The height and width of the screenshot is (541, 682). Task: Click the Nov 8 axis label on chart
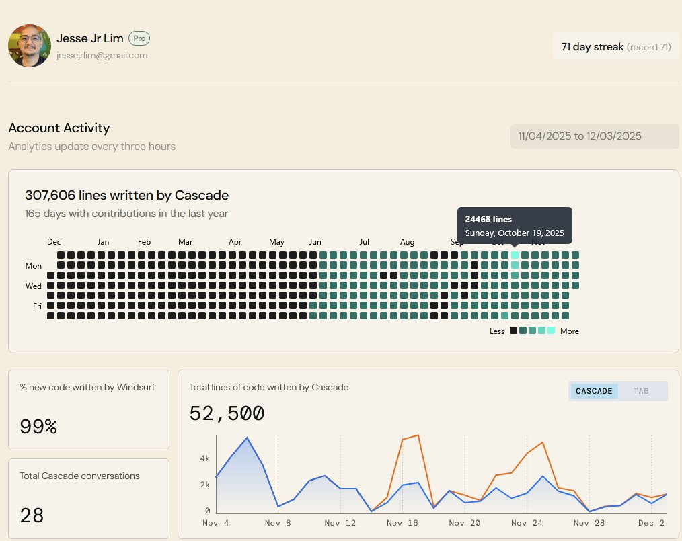pos(278,523)
